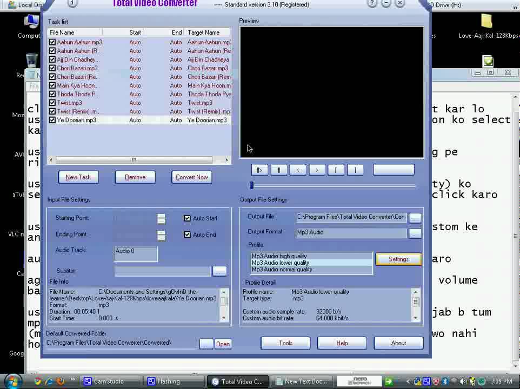Click the play/step playback button under preview
This screenshot has height=389, width=520.
point(259,170)
